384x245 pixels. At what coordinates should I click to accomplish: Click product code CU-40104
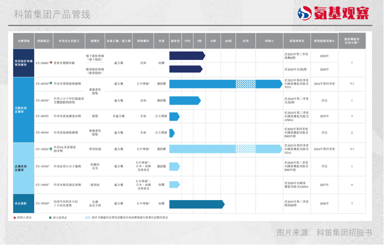[42, 132]
